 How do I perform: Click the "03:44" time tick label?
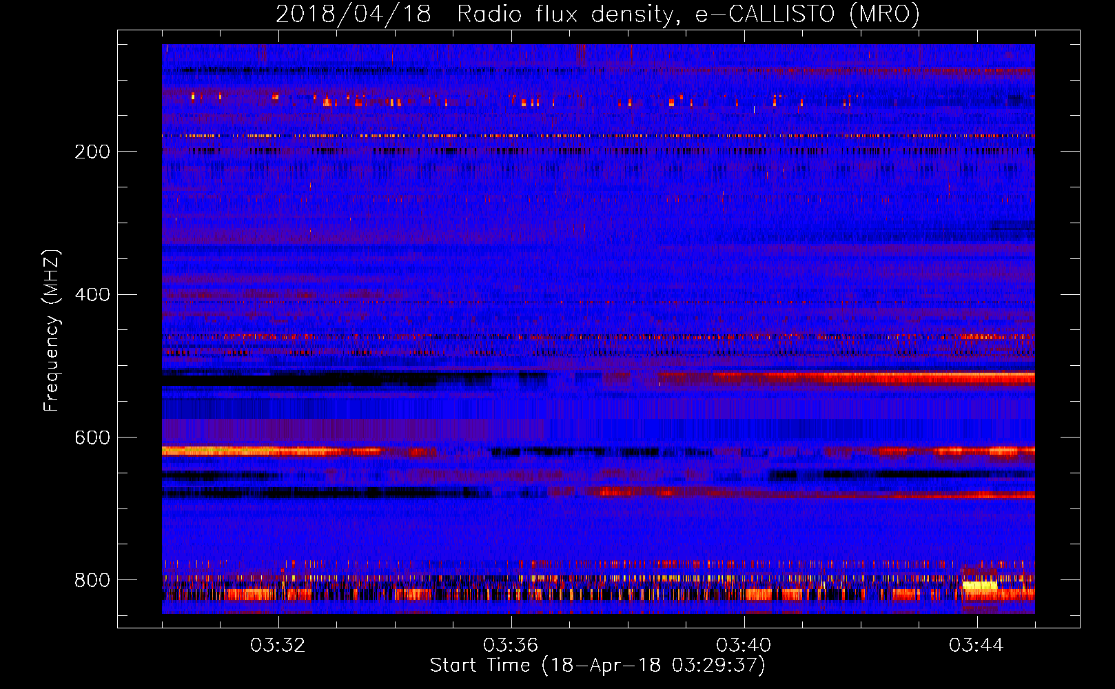click(x=976, y=646)
